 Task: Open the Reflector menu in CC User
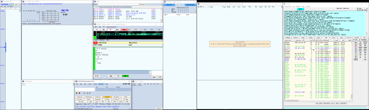[298, 6]
